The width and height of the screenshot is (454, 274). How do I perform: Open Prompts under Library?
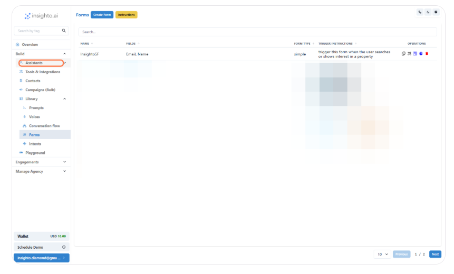click(x=36, y=107)
